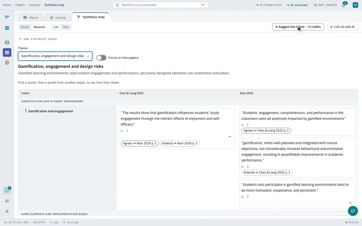Open the notebook icon in the sidebar
The width and height of the screenshot is (362, 226).
click(x=7, y=62)
